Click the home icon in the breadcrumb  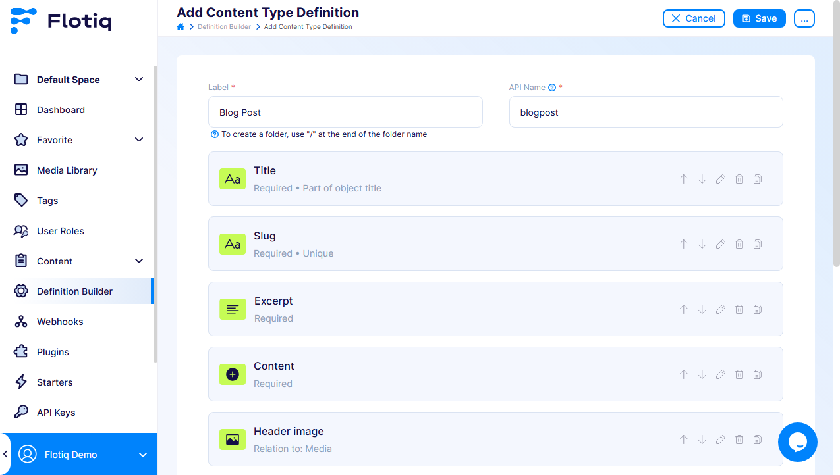(x=180, y=26)
